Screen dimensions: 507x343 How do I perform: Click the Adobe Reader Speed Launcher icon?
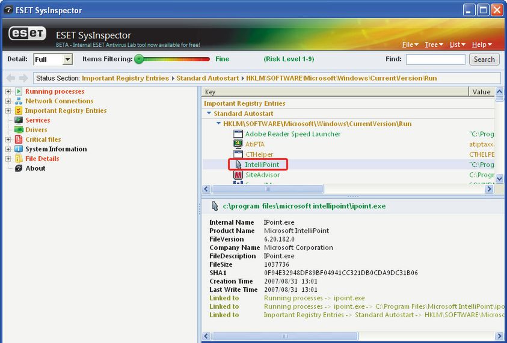coord(238,134)
